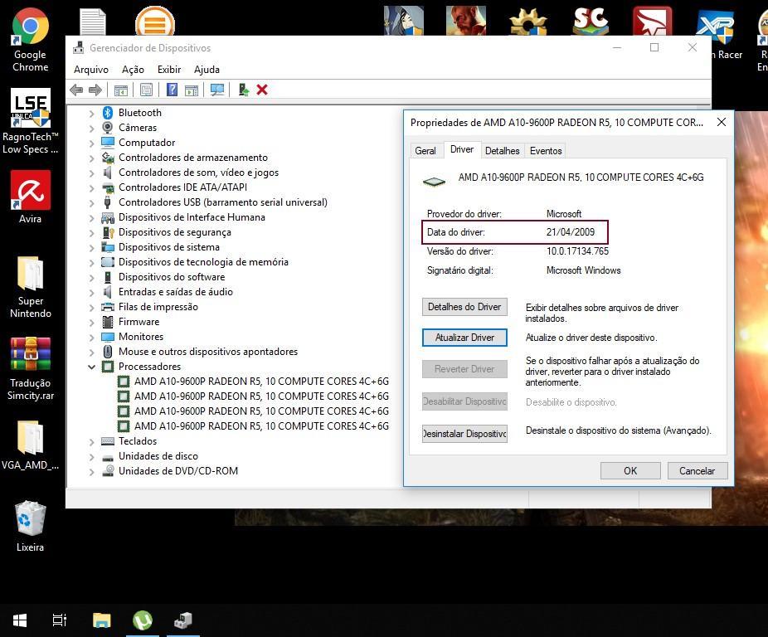Open Avira desktop shortcut

[x=31, y=197]
